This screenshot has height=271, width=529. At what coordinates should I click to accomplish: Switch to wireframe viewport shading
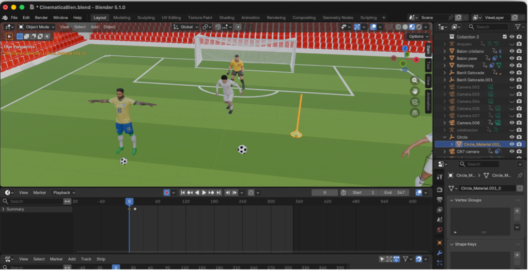point(399,27)
